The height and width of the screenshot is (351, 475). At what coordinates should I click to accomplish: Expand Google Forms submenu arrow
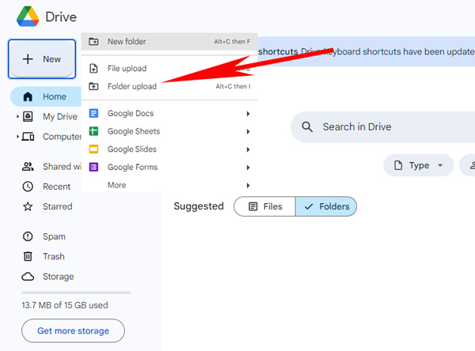[x=248, y=168]
